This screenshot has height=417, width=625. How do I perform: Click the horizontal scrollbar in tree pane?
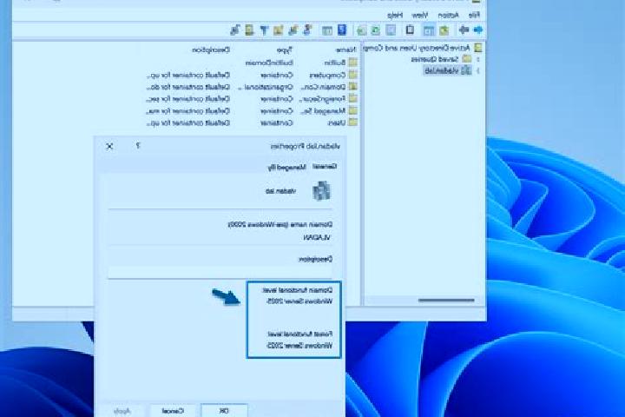coord(446,300)
